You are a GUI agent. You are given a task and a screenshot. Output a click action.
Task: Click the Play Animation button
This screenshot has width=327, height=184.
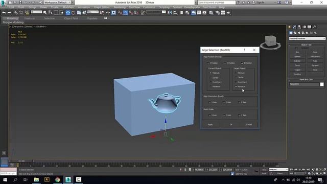[300, 170]
